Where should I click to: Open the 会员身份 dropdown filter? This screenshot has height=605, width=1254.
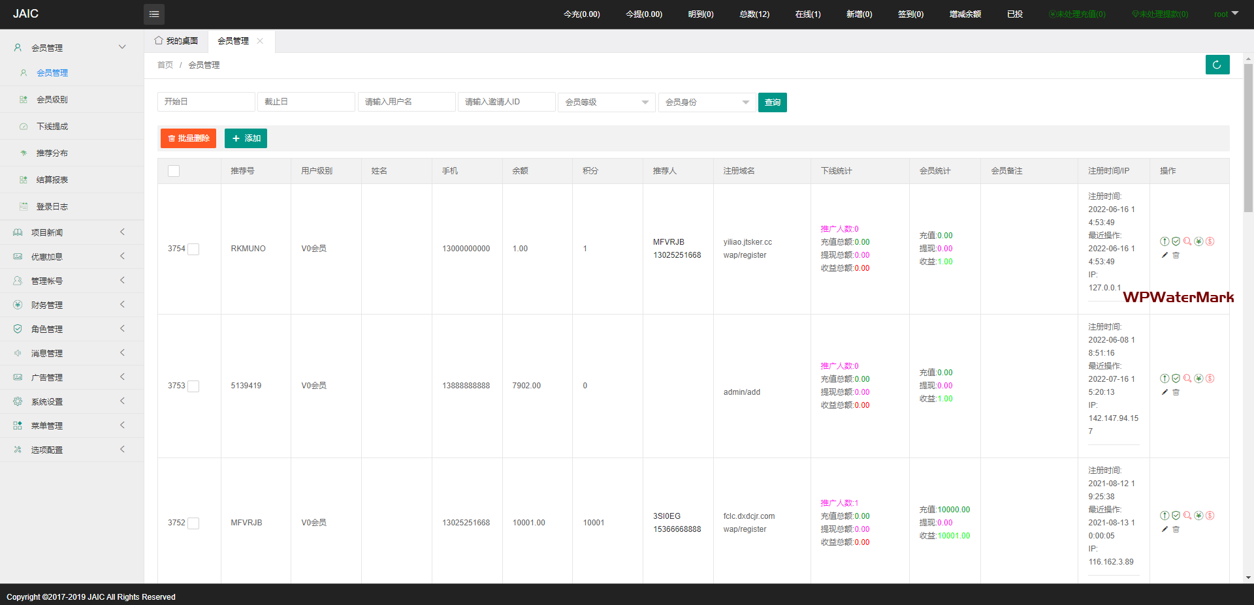(x=707, y=102)
